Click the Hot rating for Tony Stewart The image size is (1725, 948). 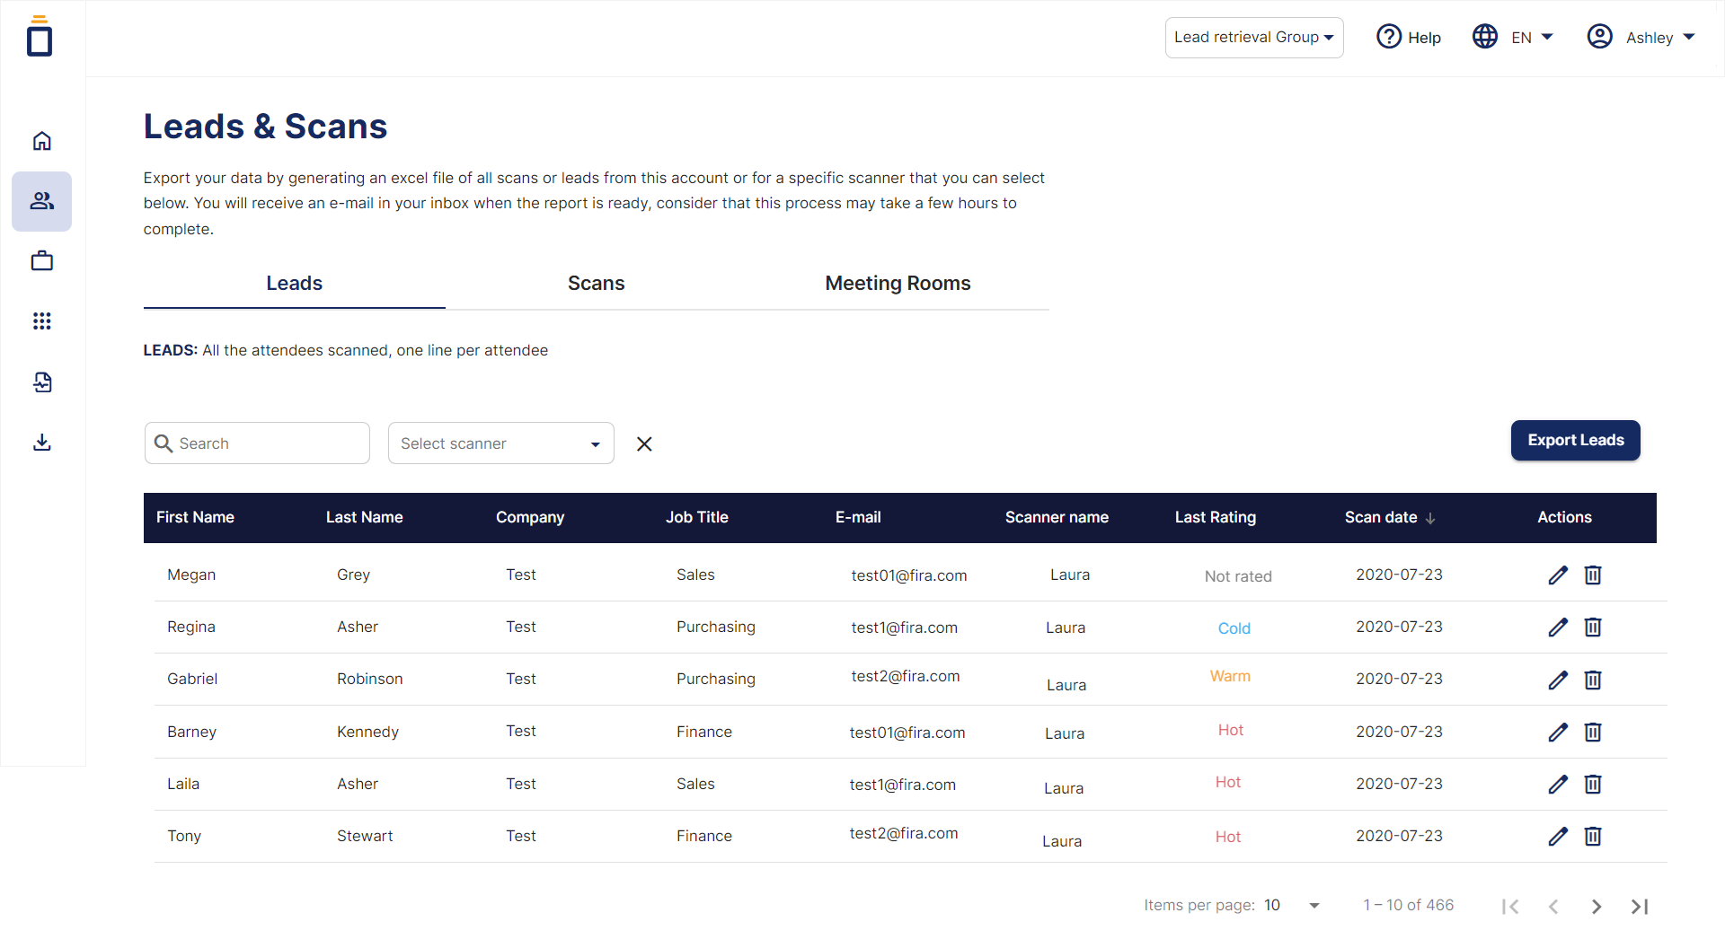[x=1228, y=838]
